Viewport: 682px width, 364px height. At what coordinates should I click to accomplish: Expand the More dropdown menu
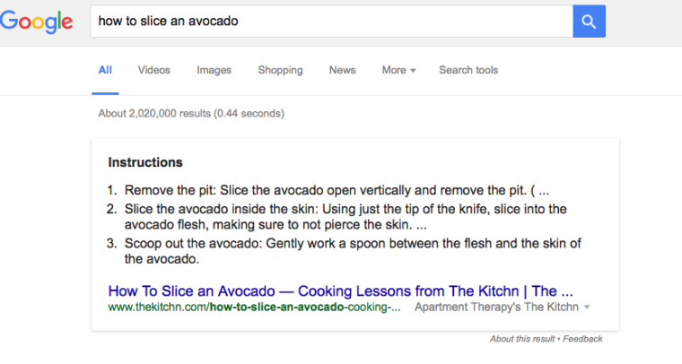click(x=398, y=70)
